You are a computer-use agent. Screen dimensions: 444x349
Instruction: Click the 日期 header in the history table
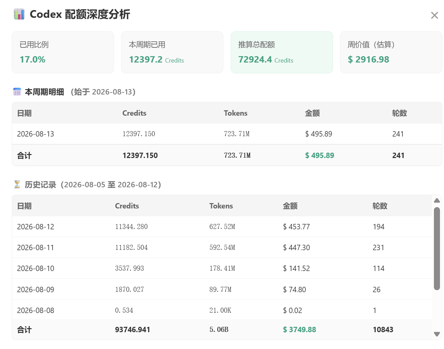[x=24, y=206]
